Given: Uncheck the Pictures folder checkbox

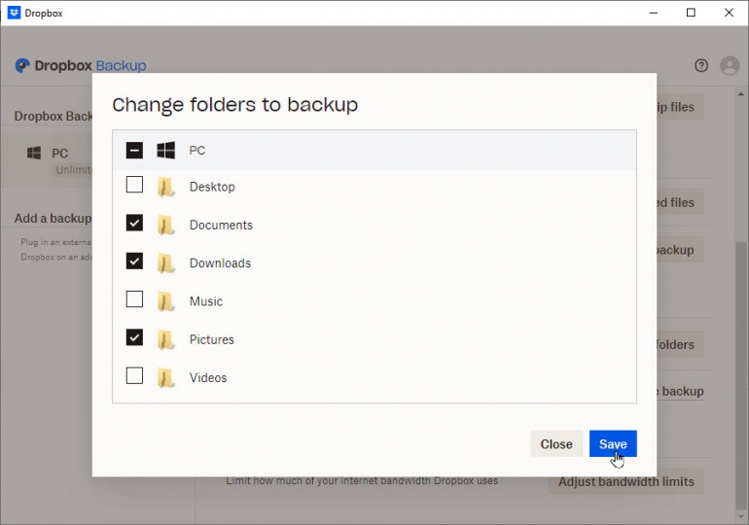Looking at the screenshot, I should (x=134, y=338).
